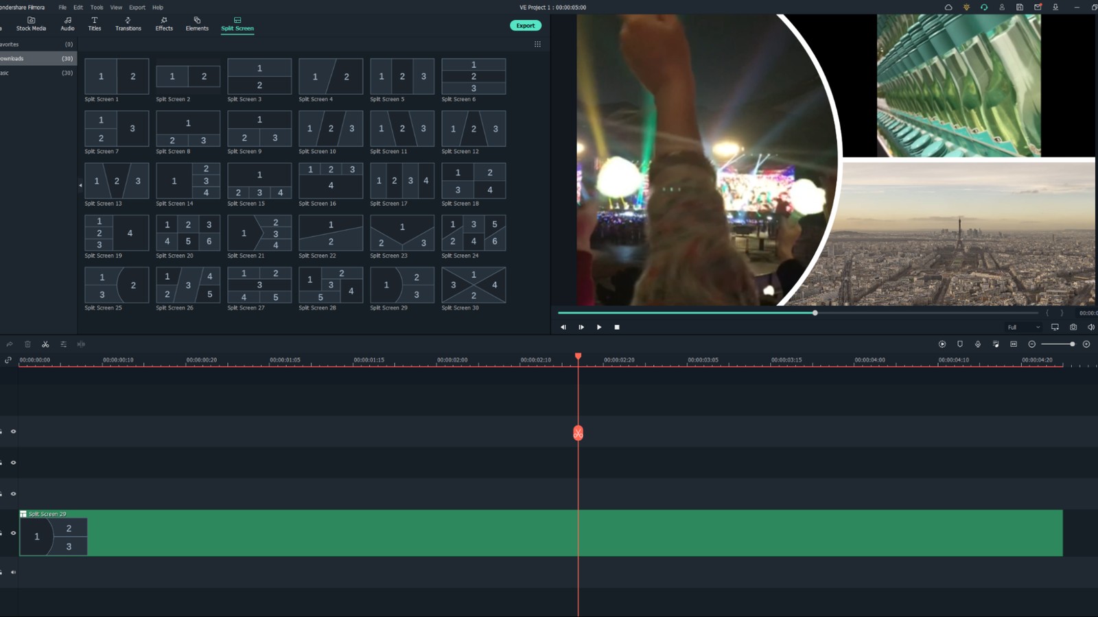Click the fullscreen monitor preview icon
Screen dimensions: 1098x617
1055,327
